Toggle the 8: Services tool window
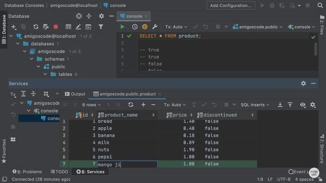The width and height of the screenshot is (326, 183). (x=90, y=172)
